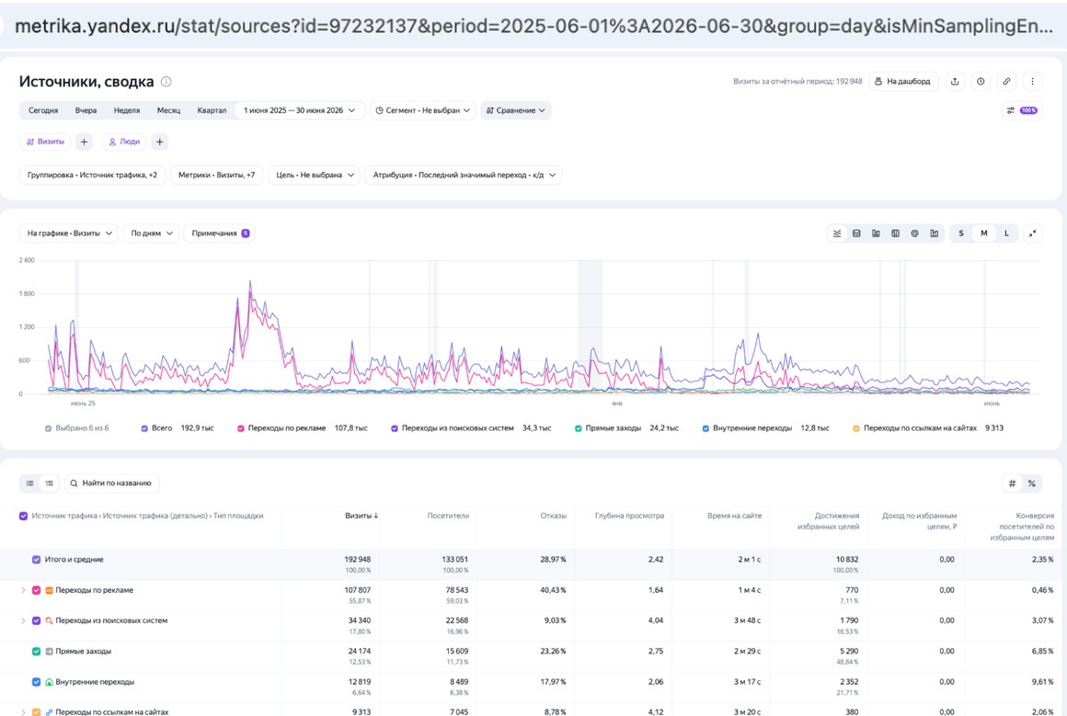Add a segment with plus next to Визиты
Image resolution: width=1067 pixels, height=716 pixels.
[x=85, y=142]
